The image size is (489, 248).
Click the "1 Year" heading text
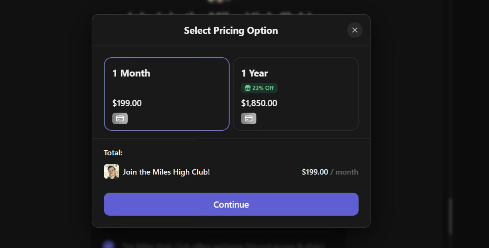[254, 73]
